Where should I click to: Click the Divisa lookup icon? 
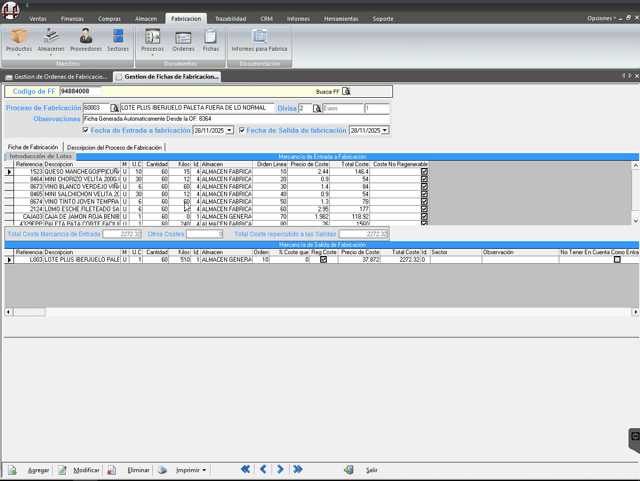(x=317, y=108)
